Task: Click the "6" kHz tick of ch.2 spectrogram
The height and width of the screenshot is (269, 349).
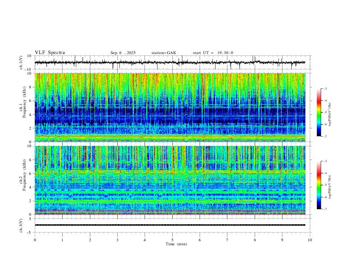Action: coord(30,174)
